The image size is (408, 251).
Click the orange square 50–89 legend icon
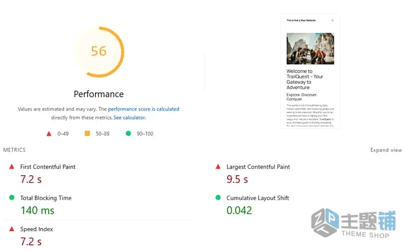[87, 133]
